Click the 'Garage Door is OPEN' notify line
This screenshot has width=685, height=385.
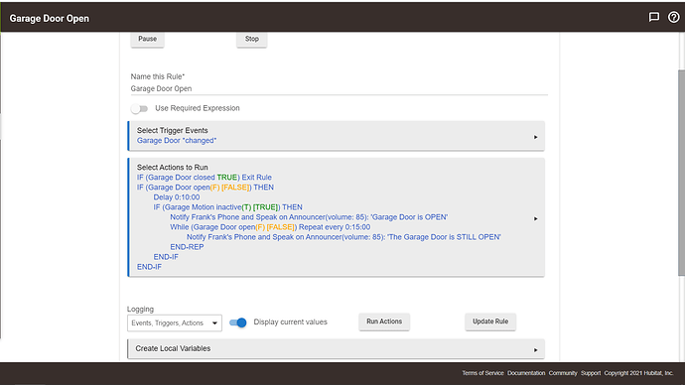pos(309,217)
